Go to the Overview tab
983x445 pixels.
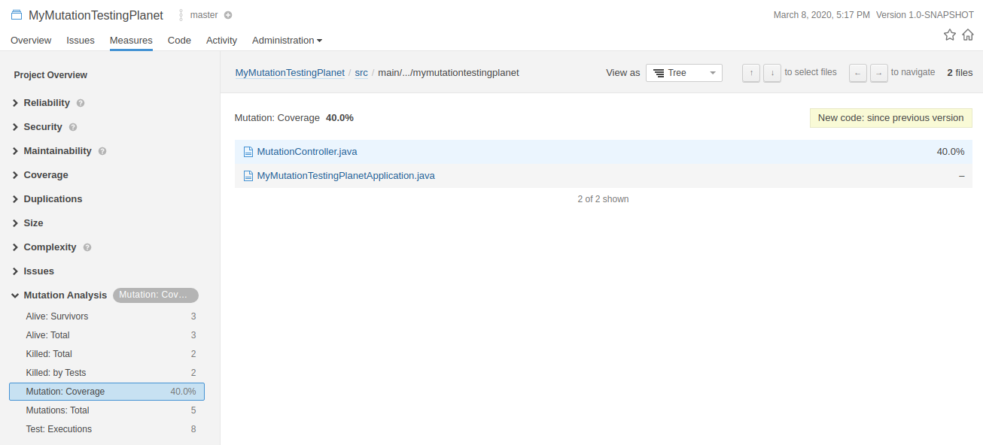(x=31, y=41)
